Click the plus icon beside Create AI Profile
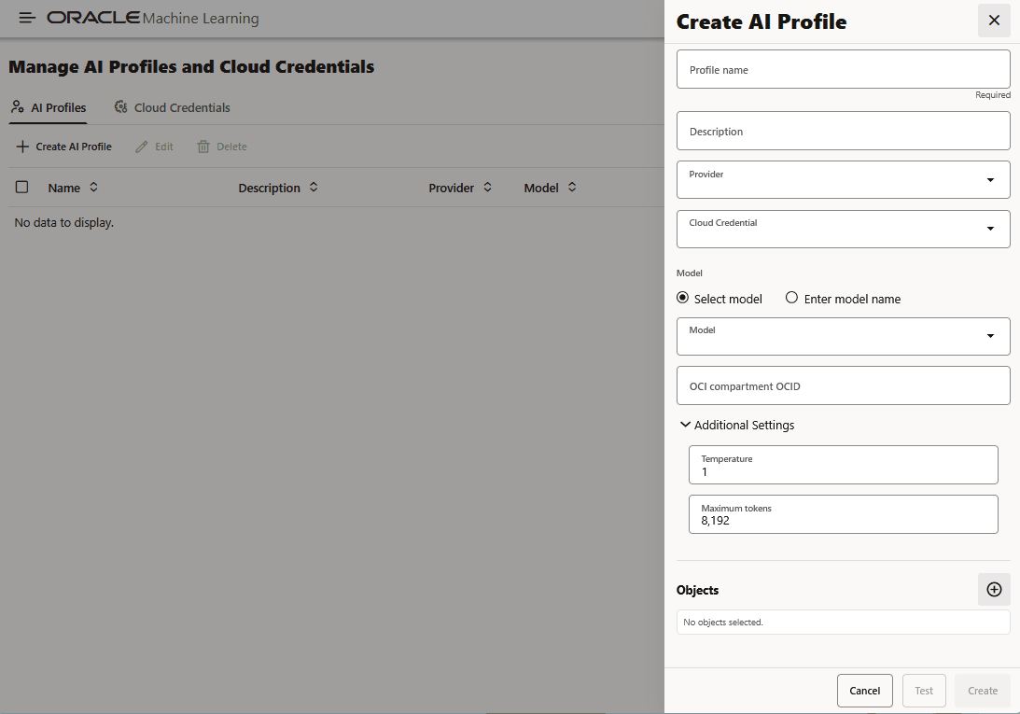 click(x=22, y=147)
